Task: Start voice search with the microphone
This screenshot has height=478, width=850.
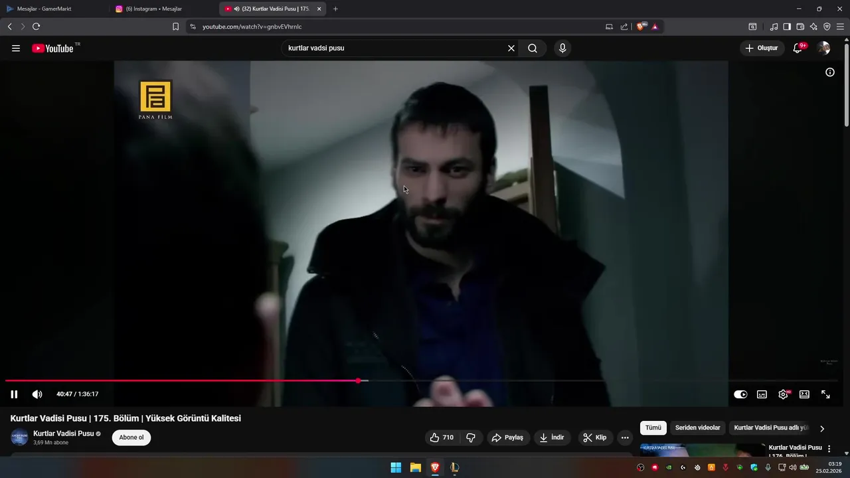Action: tap(562, 48)
